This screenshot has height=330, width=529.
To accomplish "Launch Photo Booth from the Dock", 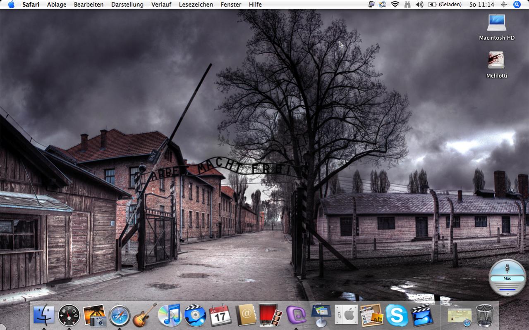I will pyautogui.click(x=270, y=316).
